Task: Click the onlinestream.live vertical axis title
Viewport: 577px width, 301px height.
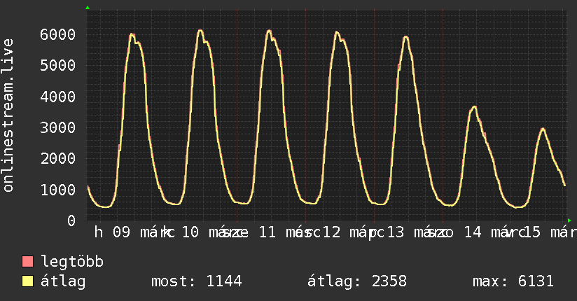Action: [x=8, y=115]
